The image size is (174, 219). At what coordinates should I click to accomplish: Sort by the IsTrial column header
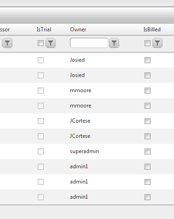[x=44, y=30]
